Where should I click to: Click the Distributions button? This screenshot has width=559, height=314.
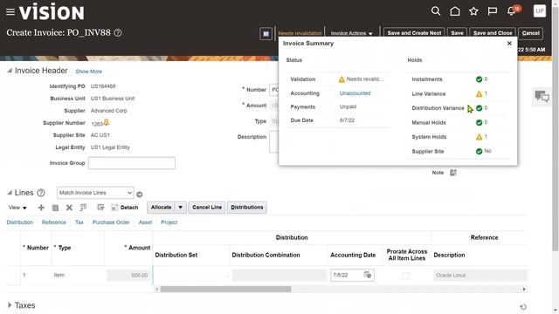(x=246, y=208)
